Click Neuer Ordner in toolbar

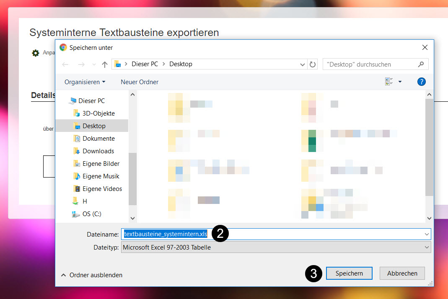(x=140, y=82)
